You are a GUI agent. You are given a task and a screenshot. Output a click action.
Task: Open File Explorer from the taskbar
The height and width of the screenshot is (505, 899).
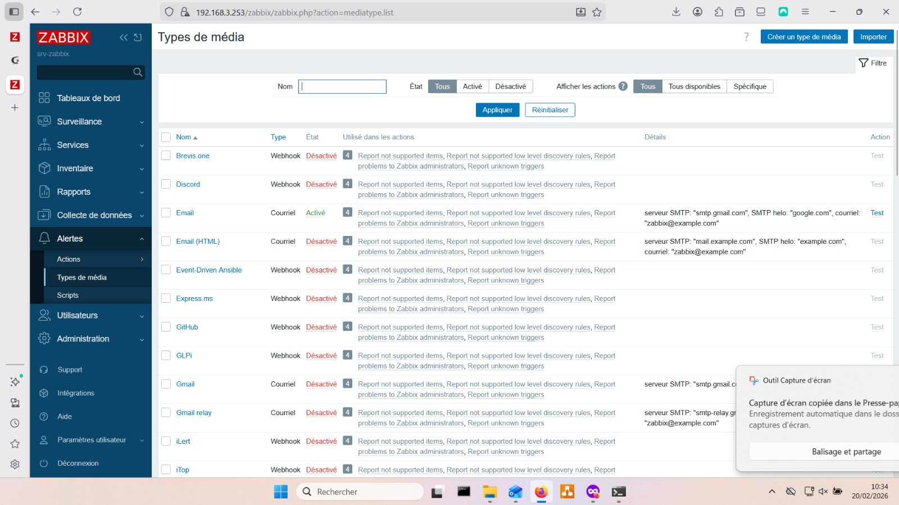pos(490,492)
